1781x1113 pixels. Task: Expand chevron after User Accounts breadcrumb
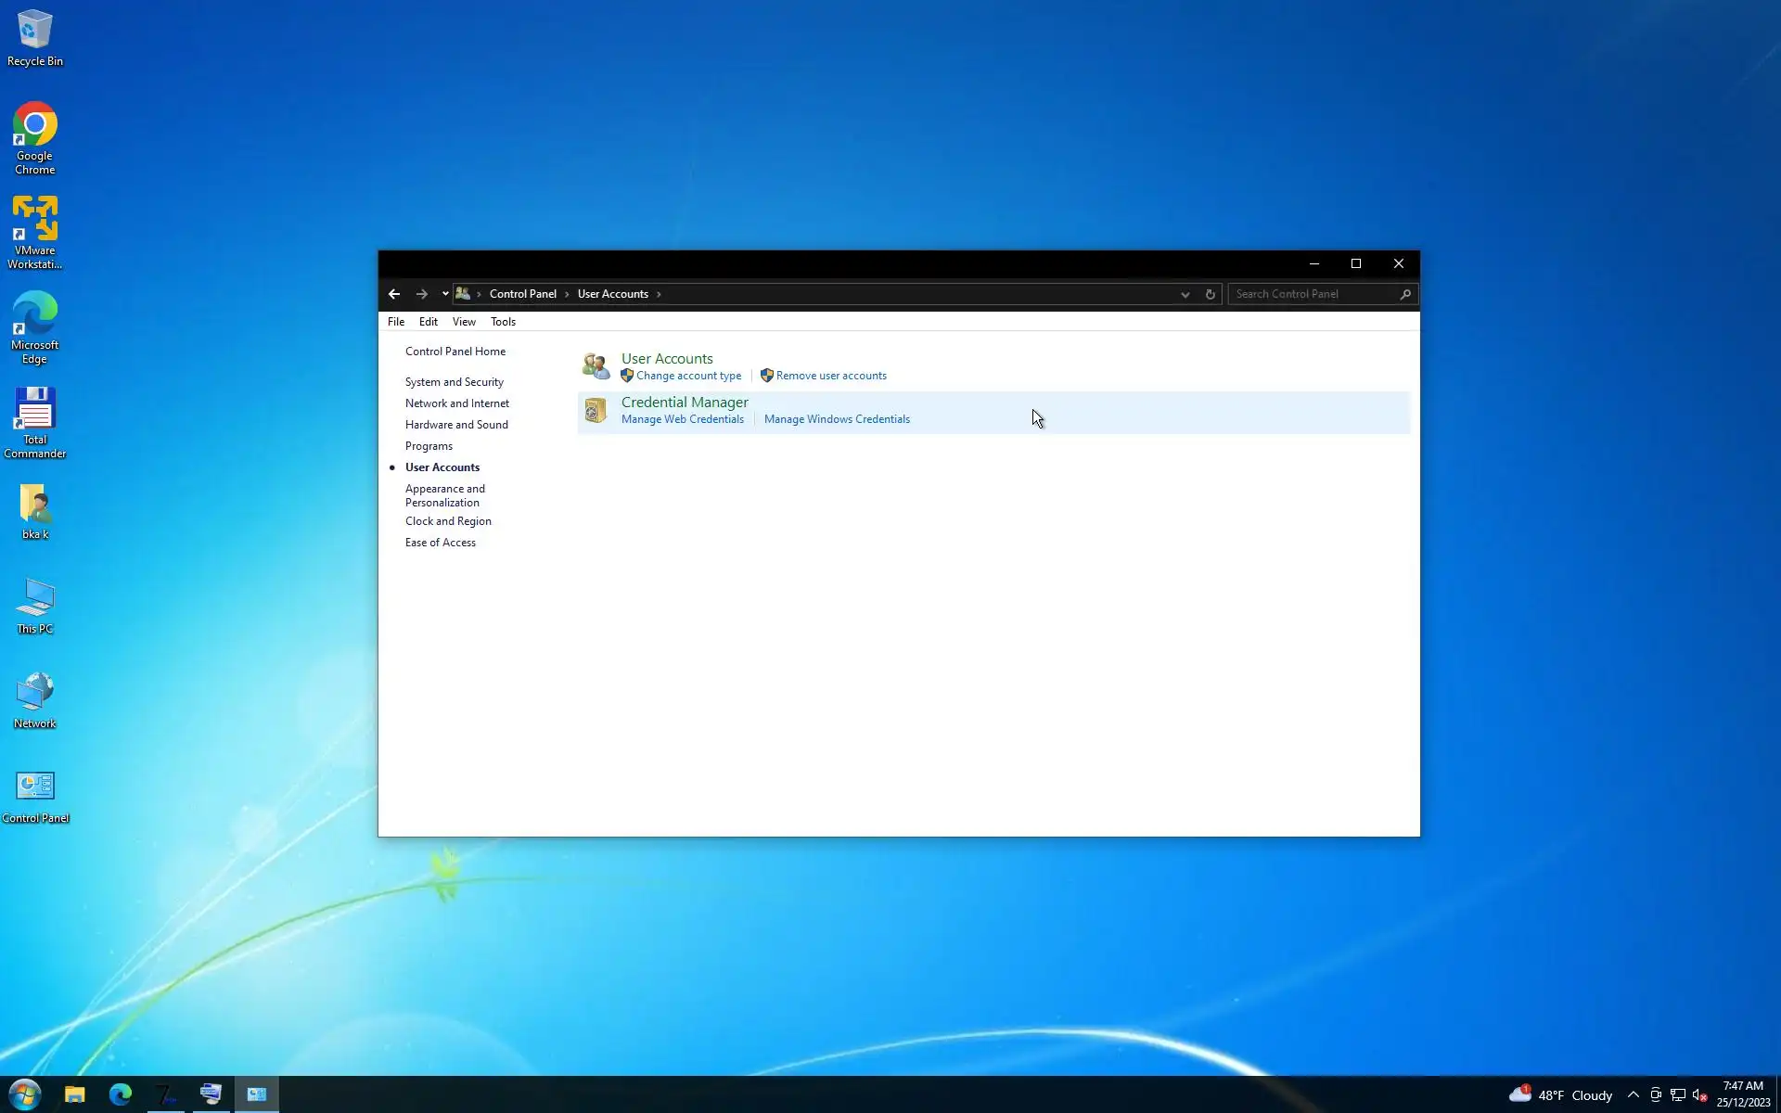point(660,294)
